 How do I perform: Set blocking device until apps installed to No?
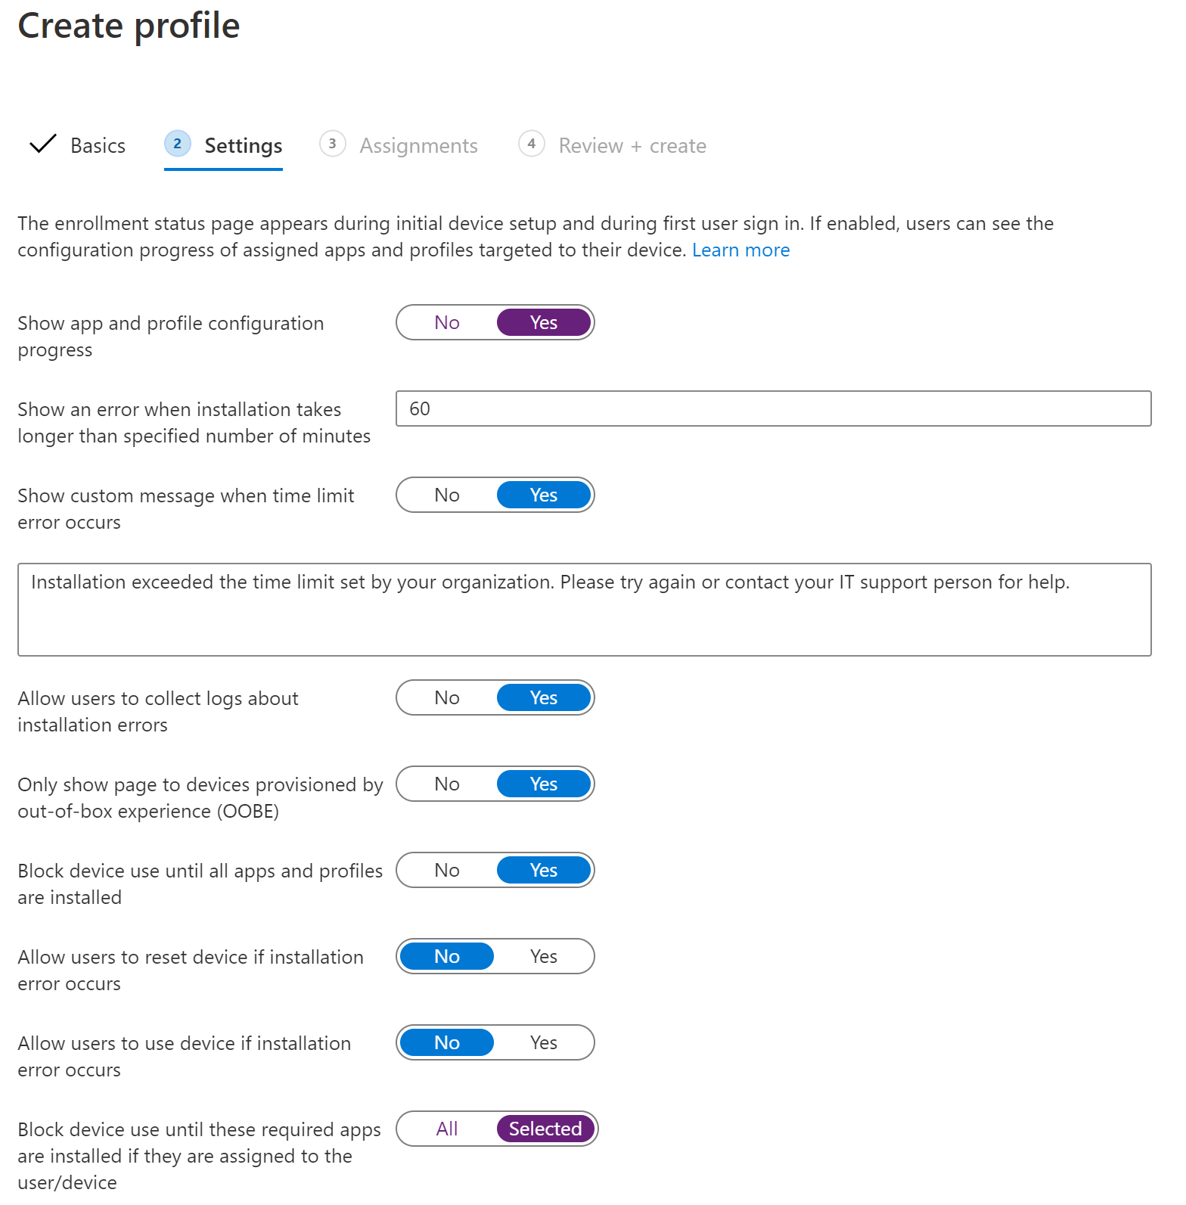(x=446, y=870)
